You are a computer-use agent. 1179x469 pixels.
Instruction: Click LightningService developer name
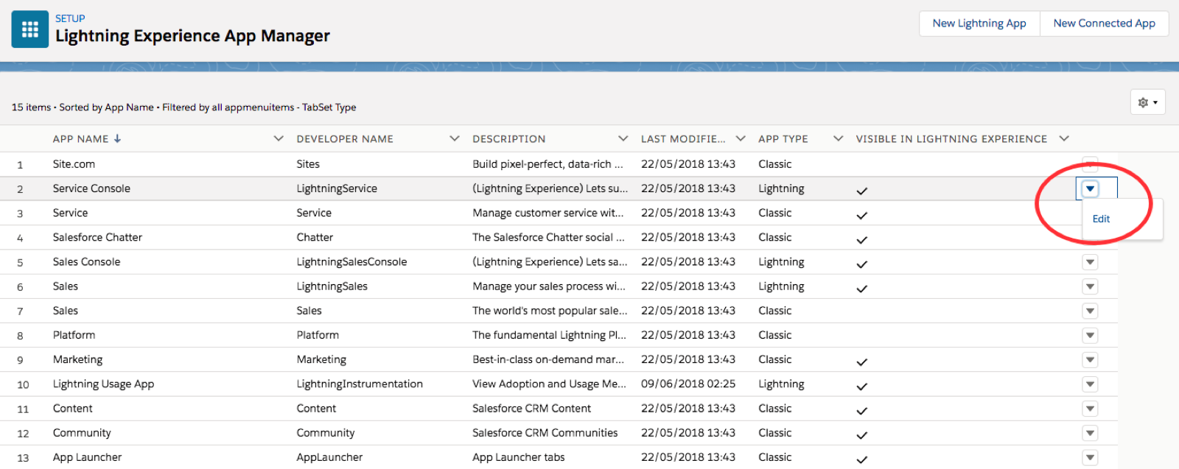(337, 188)
